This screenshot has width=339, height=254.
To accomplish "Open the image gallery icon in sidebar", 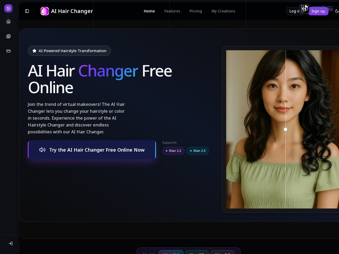I will click(x=8, y=36).
